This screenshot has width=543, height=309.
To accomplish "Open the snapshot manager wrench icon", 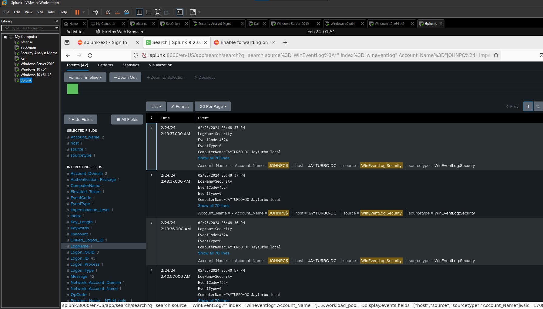I will [x=126, y=12].
